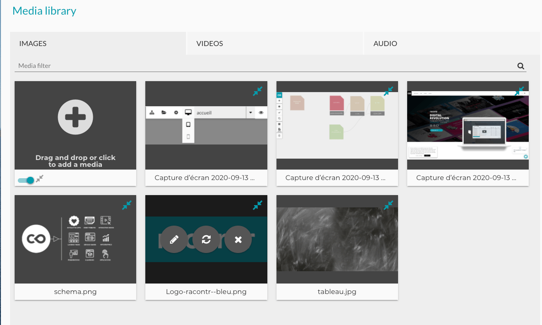
Task: Click the refresh replace icon on Logo-racontr--bleu.png
Action: click(206, 239)
